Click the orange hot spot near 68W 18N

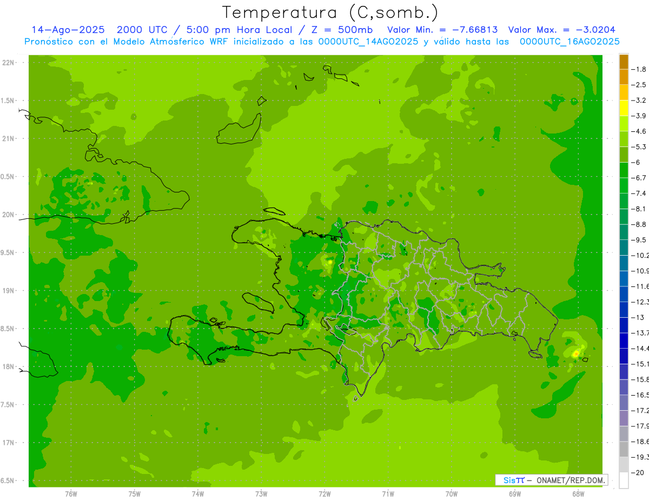point(577,354)
